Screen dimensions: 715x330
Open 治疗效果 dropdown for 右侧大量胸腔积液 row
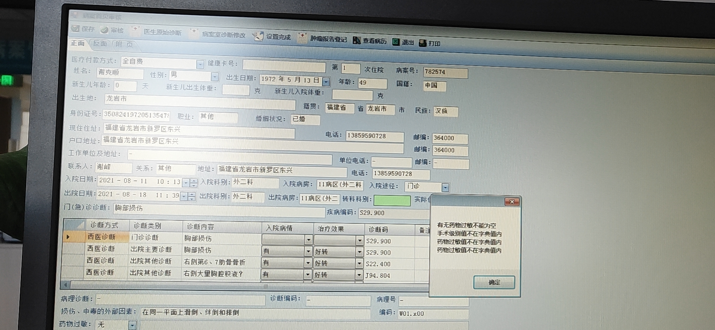[x=359, y=275]
